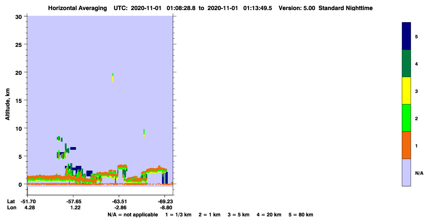The image size is (437, 224).
Task: Click the longitude value -2.86
Action: pos(120,208)
